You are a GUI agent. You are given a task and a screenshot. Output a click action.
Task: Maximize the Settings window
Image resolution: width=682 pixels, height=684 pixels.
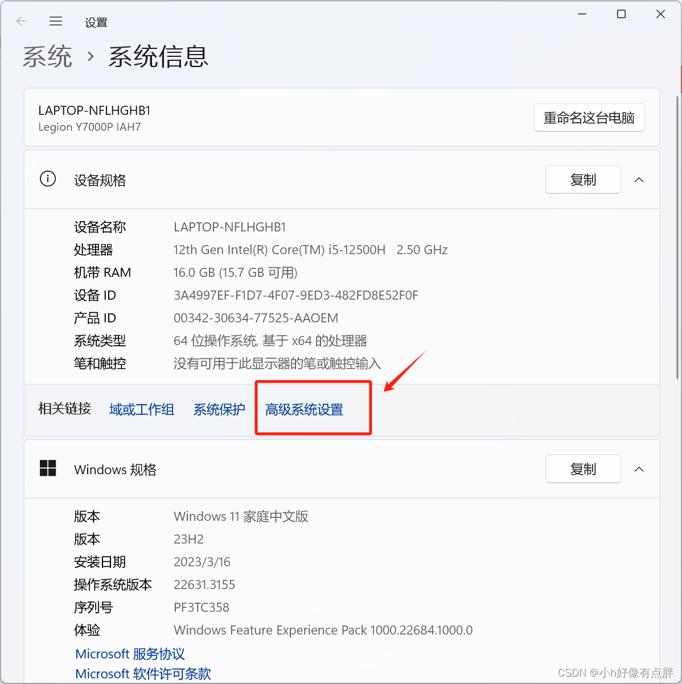(x=621, y=14)
